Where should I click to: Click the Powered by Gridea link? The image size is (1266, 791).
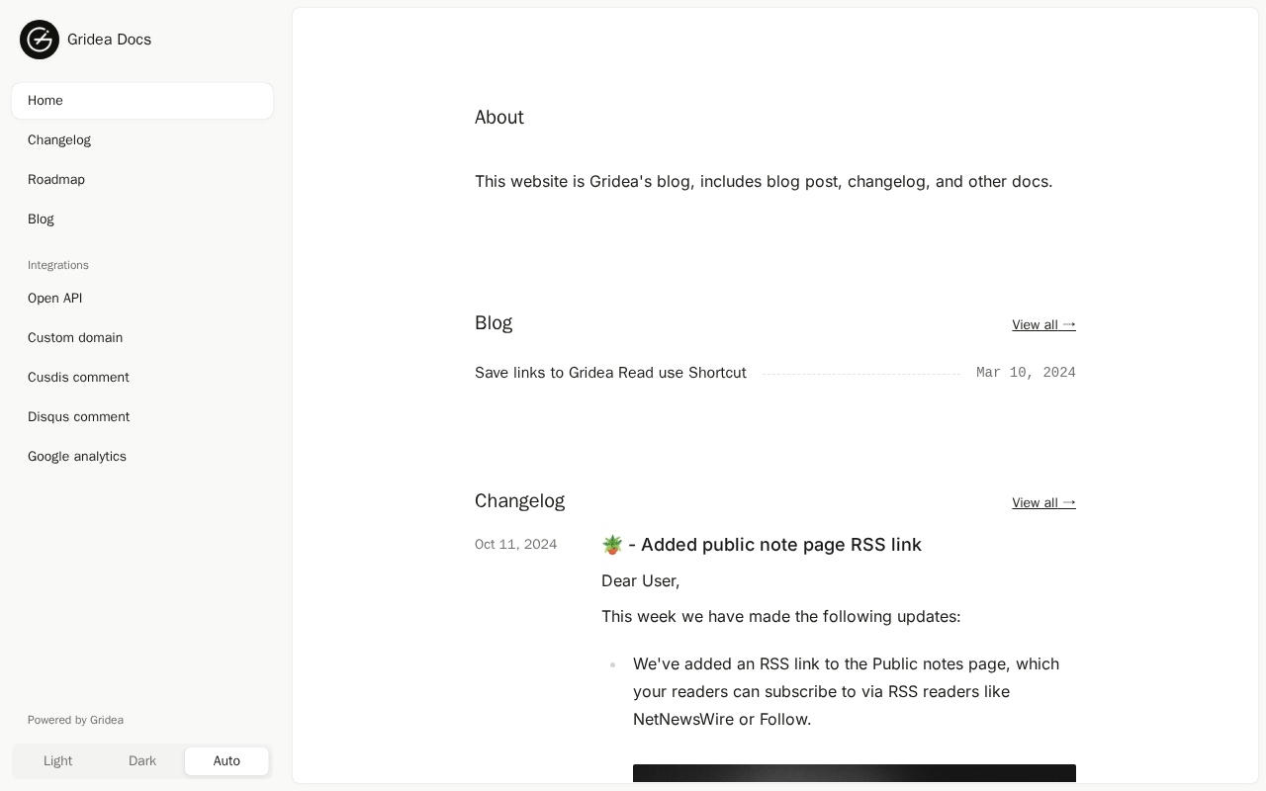pos(75,720)
